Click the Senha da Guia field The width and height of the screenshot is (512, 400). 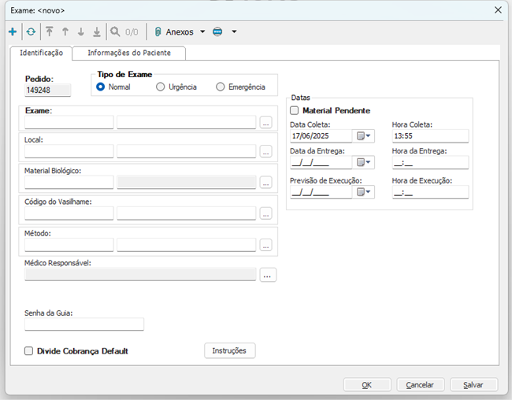point(84,324)
